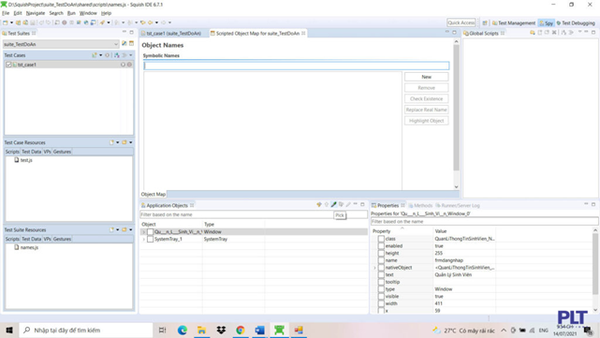The height and width of the screenshot is (338, 600).
Task: Click the add global scripts directory icon
Action: point(533,33)
